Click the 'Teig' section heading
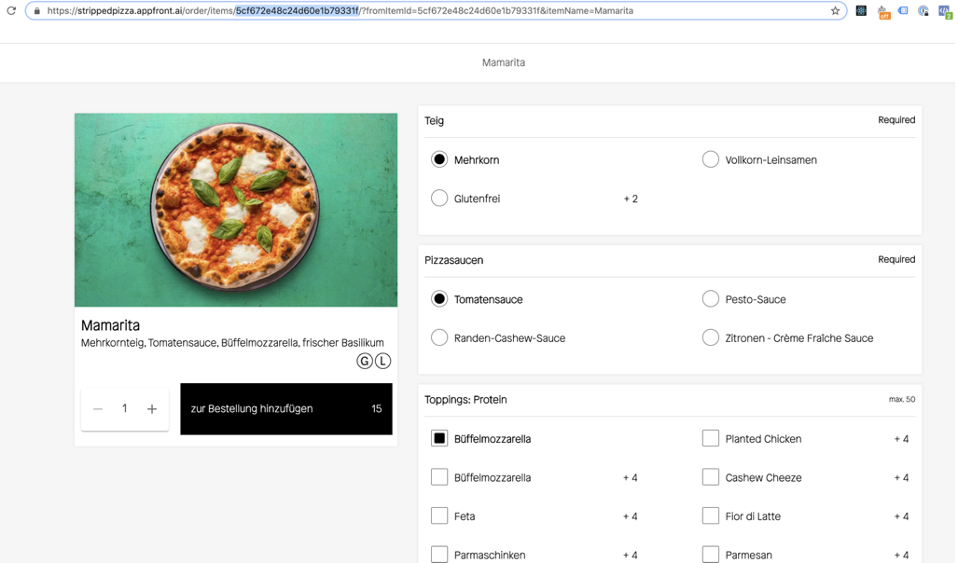The width and height of the screenshot is (958, 563). click(435, 121)
